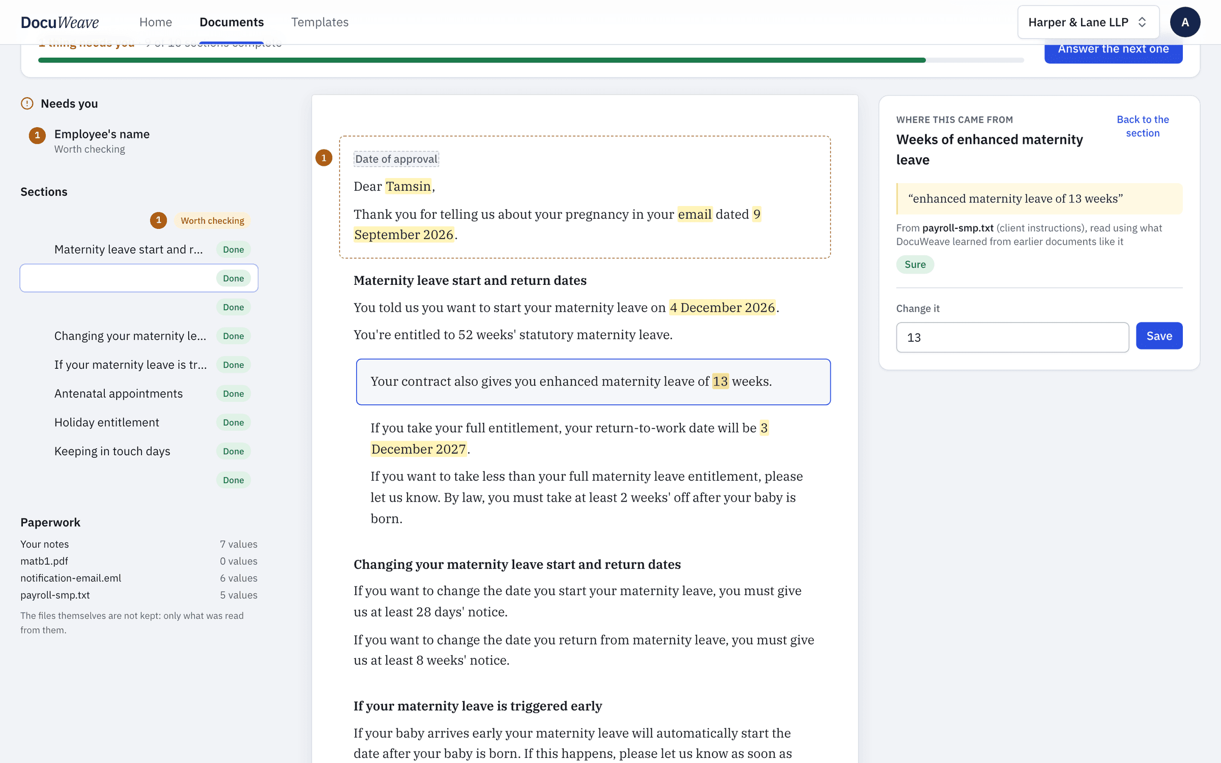The width and height of the screenshot is (1221, 763).
Task: Click matb1.pdf in Paperwork
Action: pos(139,561)
